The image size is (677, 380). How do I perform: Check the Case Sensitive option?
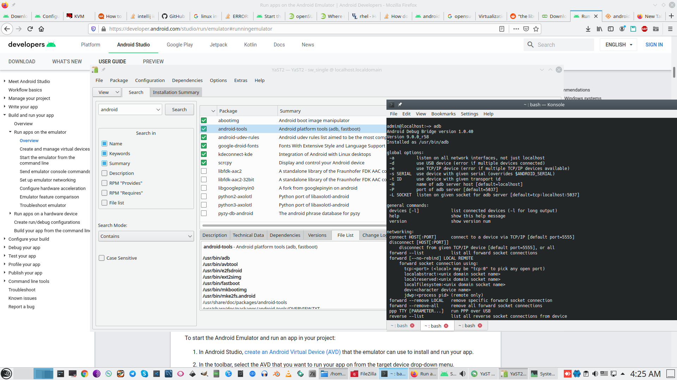[102, 258]
